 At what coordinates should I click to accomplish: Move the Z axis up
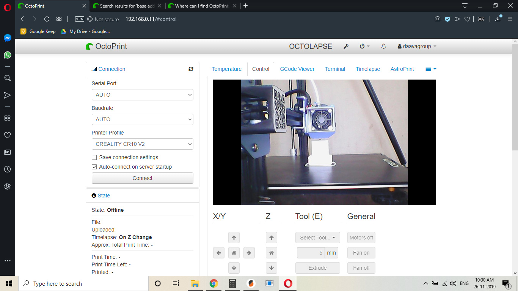[271, 238]
